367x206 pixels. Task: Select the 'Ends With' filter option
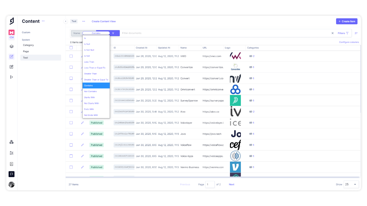click(96, 109)
